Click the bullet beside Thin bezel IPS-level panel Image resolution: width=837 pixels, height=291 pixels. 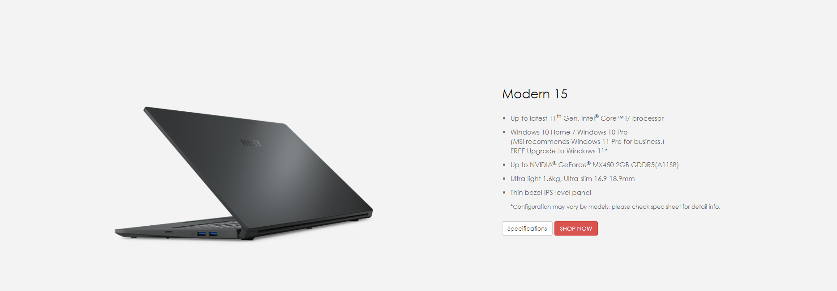504,193
